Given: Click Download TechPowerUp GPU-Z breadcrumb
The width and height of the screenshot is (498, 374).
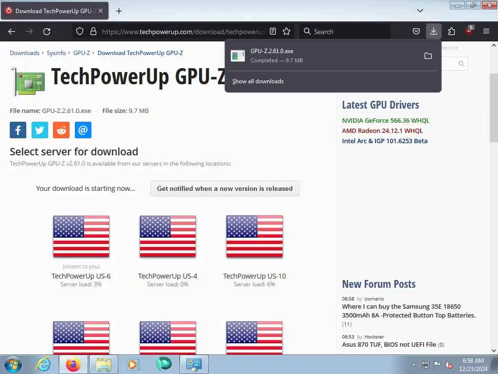Looking at the screenshot, I should (140, 53).
